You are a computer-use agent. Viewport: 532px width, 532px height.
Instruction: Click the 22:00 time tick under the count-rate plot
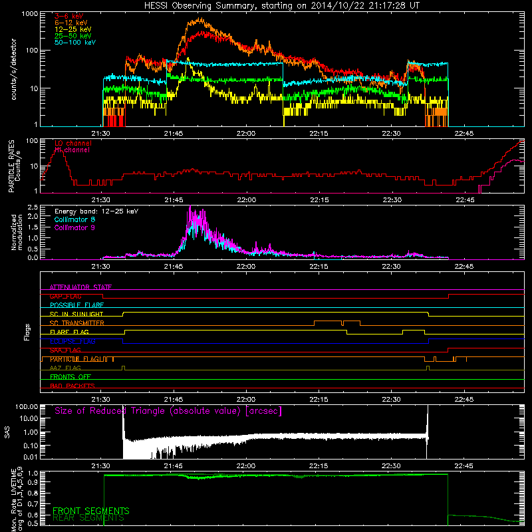coord(246,134)
